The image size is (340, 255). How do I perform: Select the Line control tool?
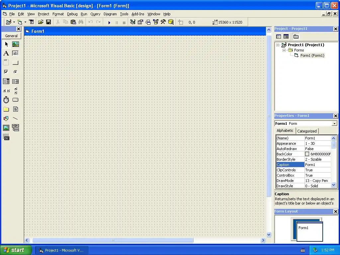tap(15, 119)
